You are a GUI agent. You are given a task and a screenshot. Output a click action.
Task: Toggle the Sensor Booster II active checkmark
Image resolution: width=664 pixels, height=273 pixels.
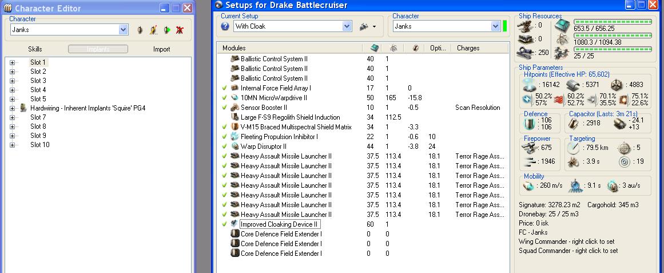click(x=224, y=108)
